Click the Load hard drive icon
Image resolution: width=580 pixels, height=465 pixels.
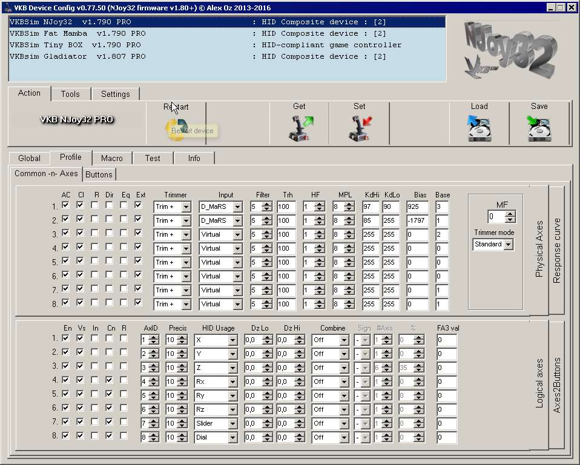point(479,128)
